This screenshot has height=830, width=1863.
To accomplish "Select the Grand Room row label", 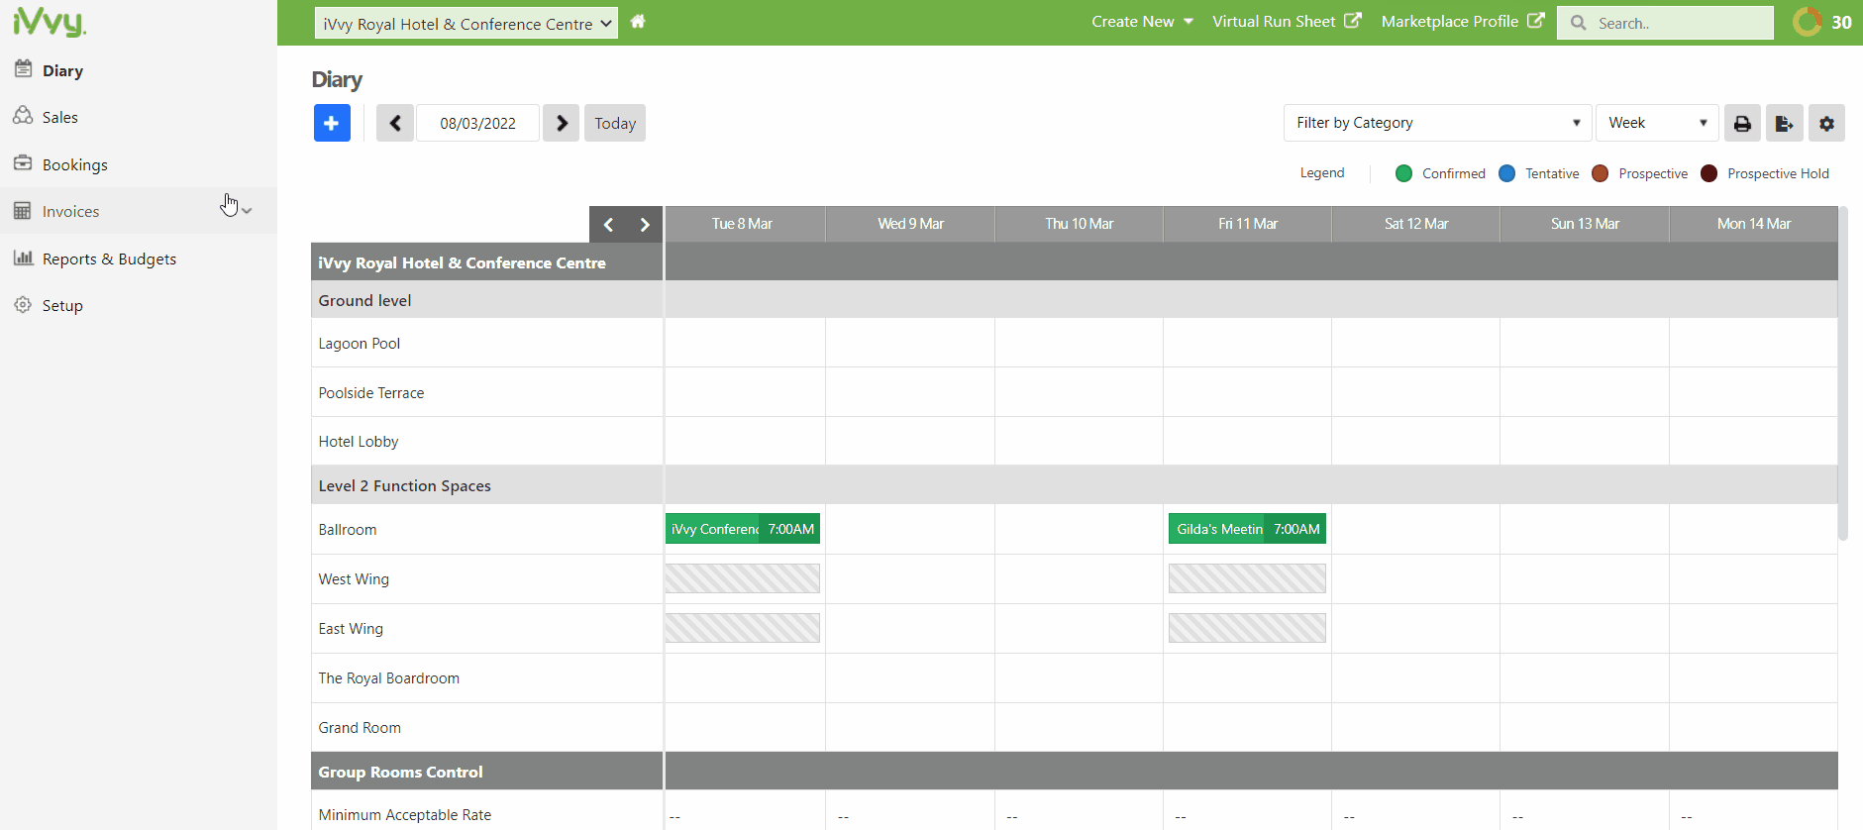I will 360,728.
